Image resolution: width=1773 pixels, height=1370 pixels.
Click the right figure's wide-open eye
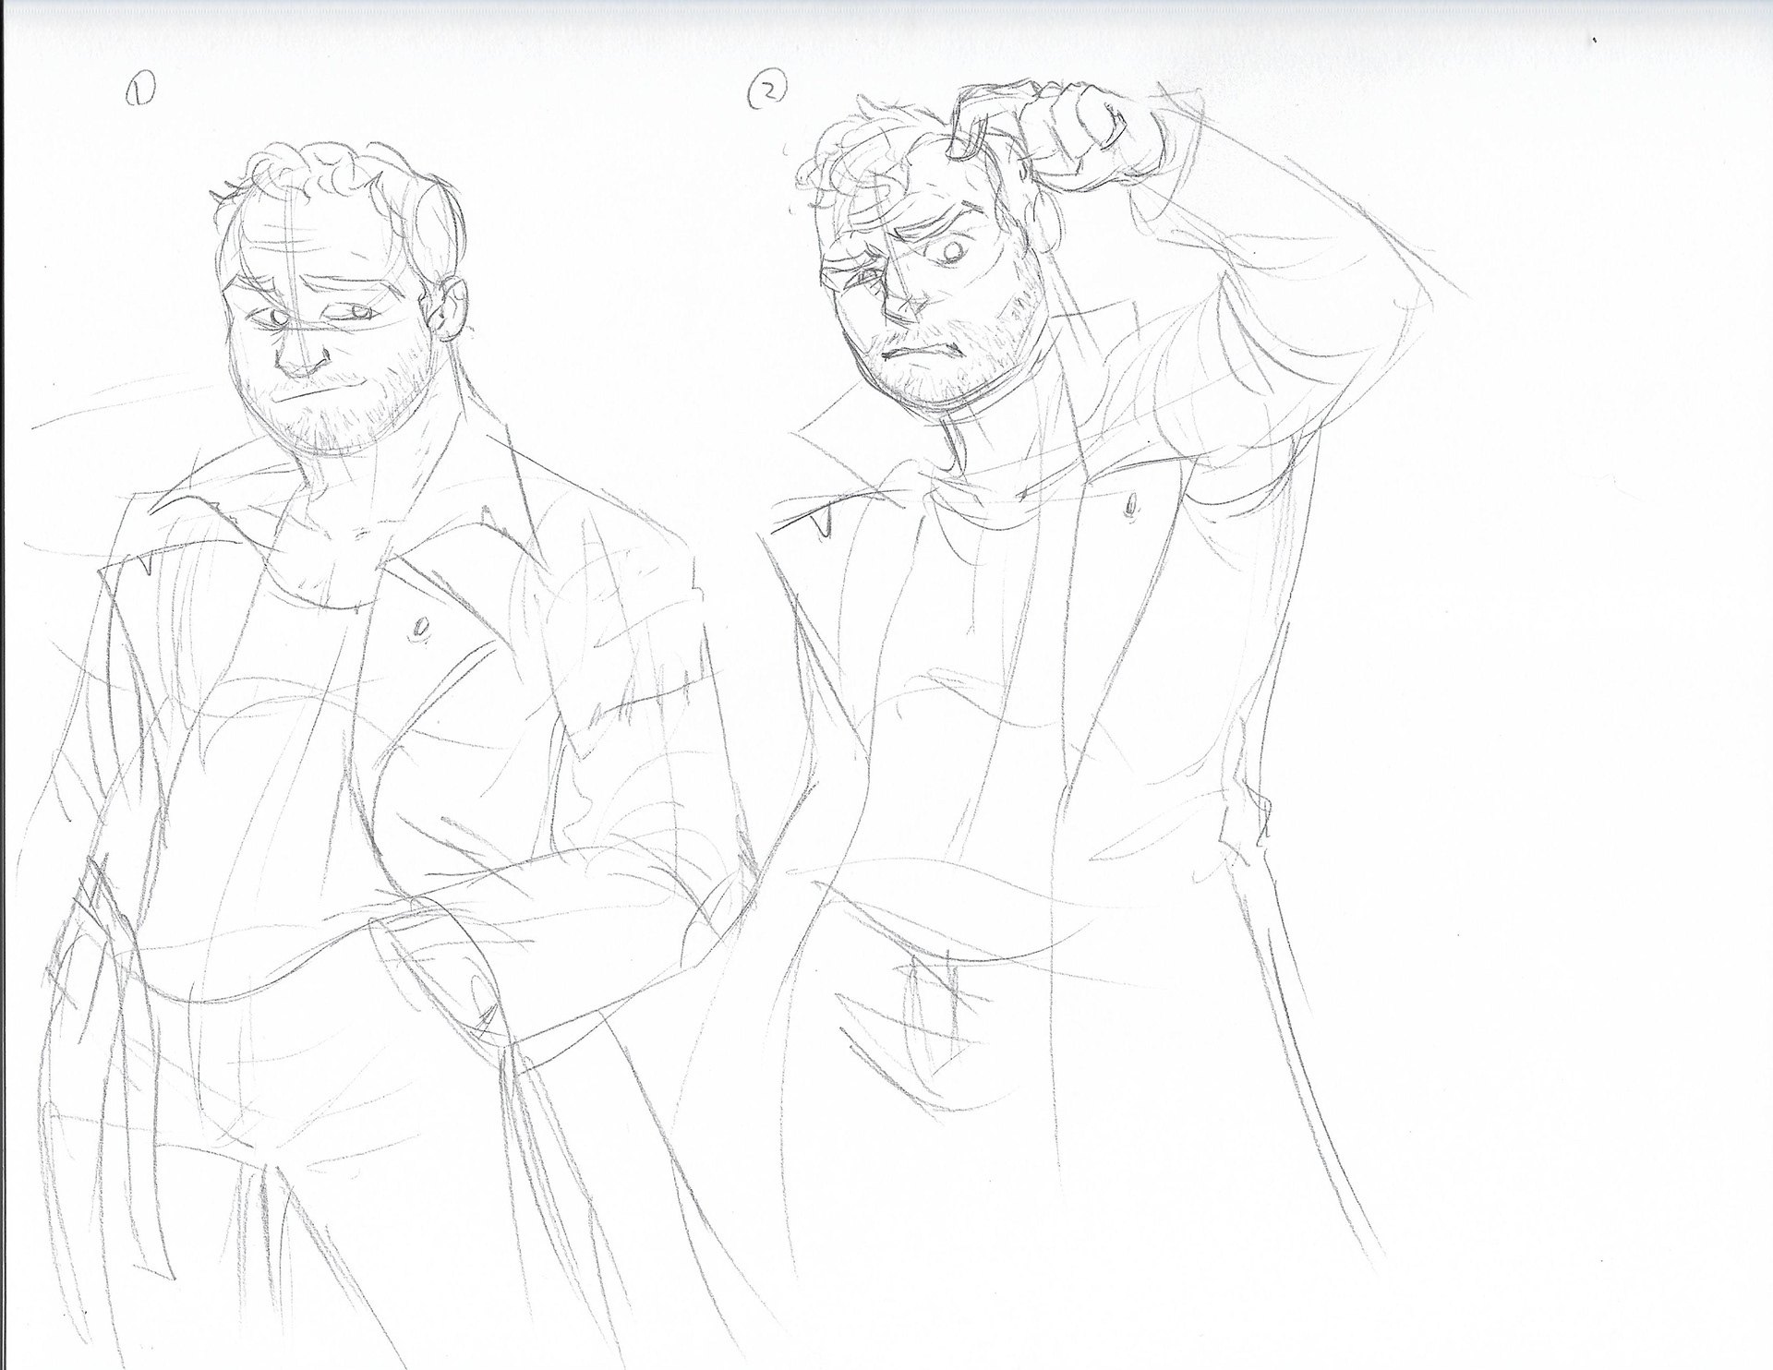point(953,250)
